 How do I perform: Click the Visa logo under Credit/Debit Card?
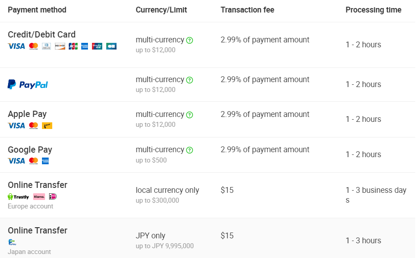(16, 46)
